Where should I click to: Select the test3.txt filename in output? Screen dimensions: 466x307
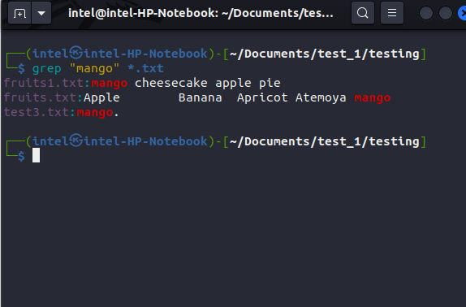(x=37, y=112)
